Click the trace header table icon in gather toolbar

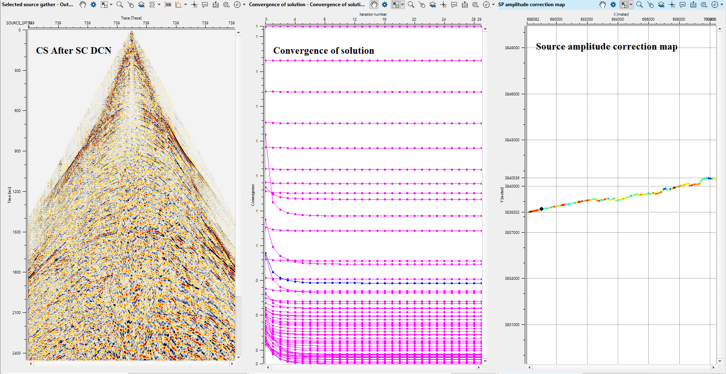pos(168,5)
